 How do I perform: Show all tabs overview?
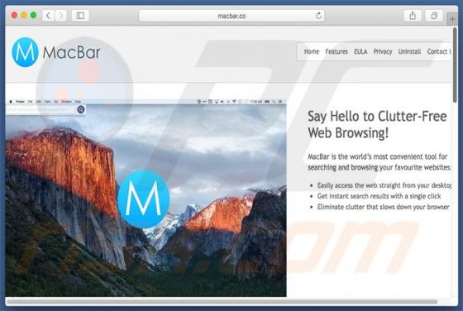click(434, 16)
